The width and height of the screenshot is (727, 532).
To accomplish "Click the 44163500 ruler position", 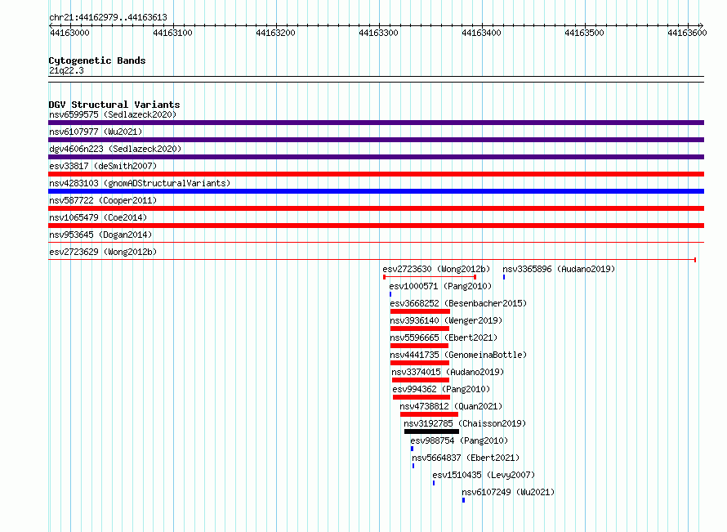I will tap(584, 33).
